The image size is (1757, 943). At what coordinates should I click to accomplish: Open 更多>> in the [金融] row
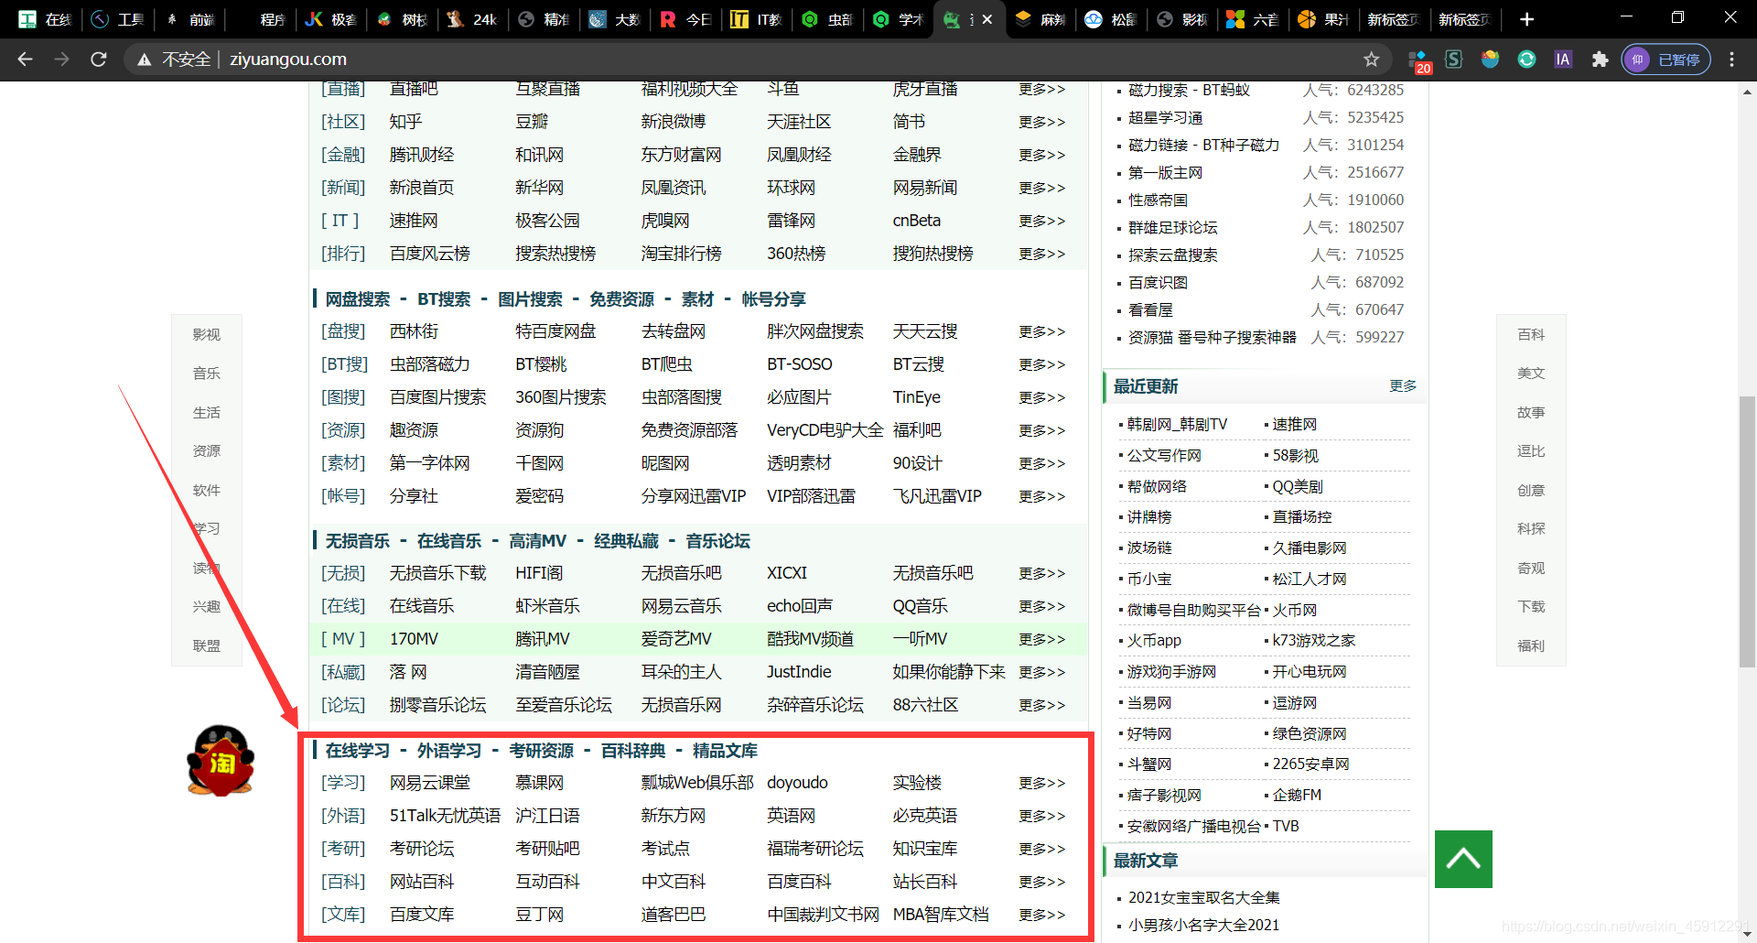(1042, 155)
